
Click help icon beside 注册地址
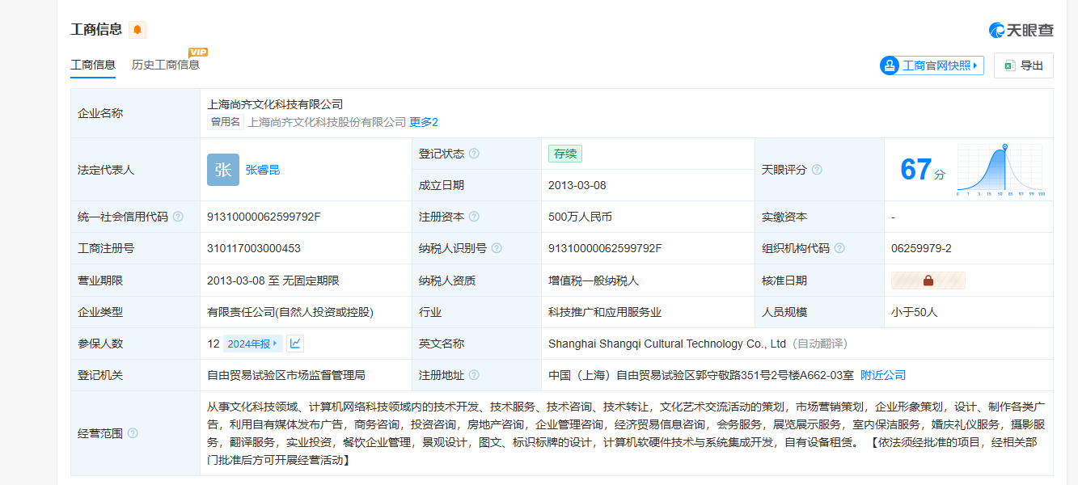click(x=474, y=375)
